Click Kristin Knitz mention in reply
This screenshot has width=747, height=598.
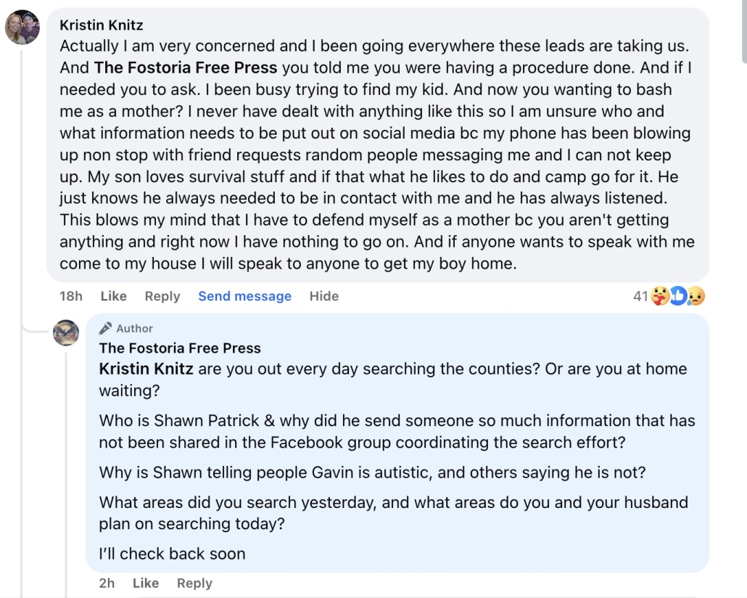point(146,369)
